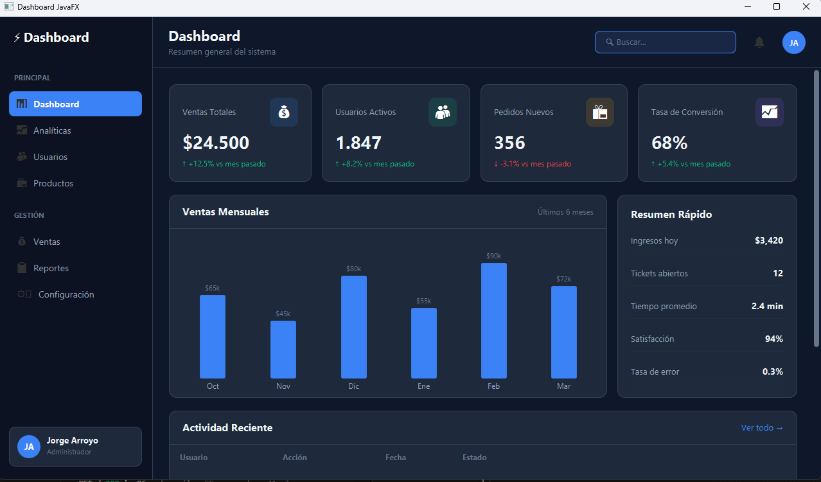Click the Dashboard sidebar icon
The width and height of the screenshot is (821, 482).
(21, 103)
